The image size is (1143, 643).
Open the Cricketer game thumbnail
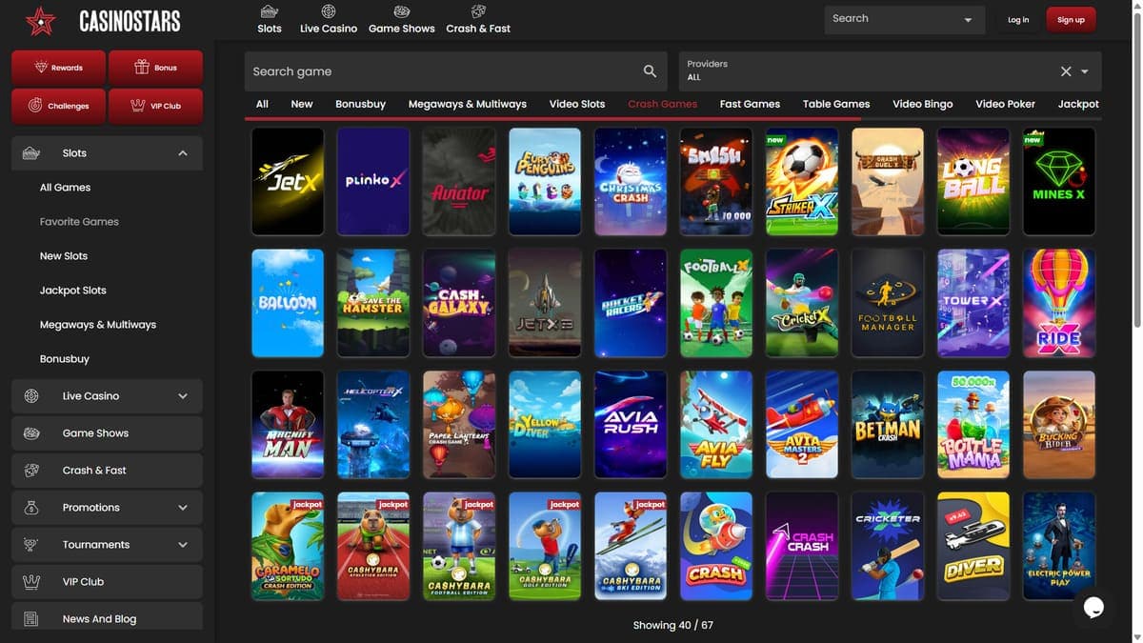click(x=888, y=546)
